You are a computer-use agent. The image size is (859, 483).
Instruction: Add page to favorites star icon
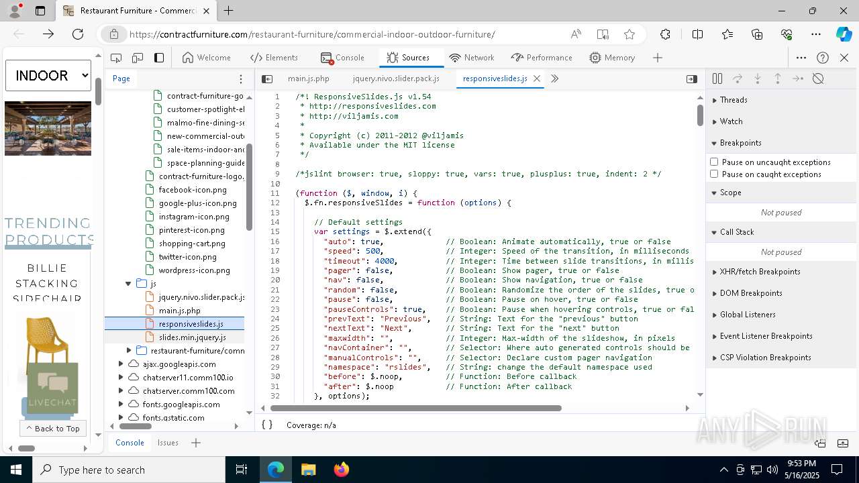tap(629, 34)
